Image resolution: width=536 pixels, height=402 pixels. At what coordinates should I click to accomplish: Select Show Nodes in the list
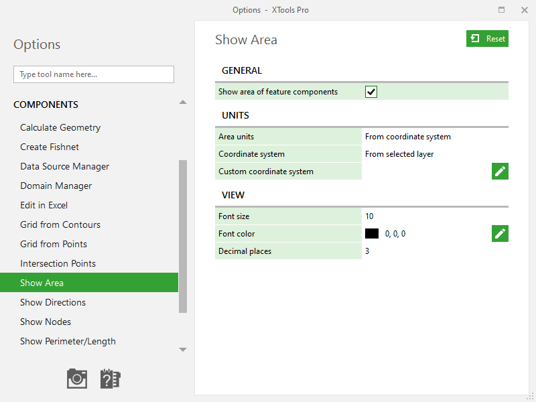(46, 322)
